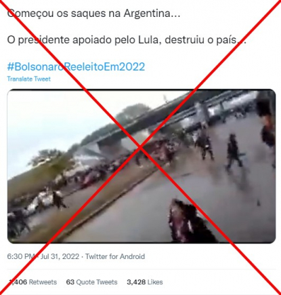Screen dimensions: 281x295
Task: View the 63 Quote Tweets list
Action: pos(91,282)
